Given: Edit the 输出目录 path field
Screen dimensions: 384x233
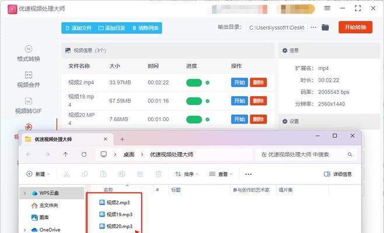Looking at the screenshot, I should click(277, 27).
